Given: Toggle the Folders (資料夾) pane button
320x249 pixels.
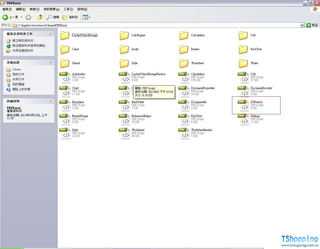Looking at the screenshot, I should (70, 17).
